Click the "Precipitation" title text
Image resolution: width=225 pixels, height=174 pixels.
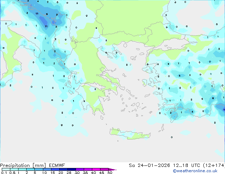coord(15,165)
